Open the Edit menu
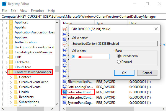166x111 pixels. pos(14,10)
